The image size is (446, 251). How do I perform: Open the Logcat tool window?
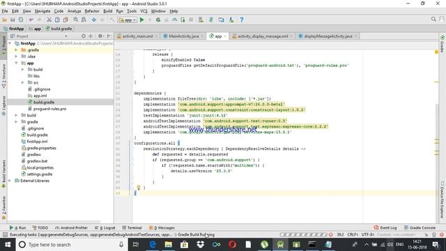click(105, 228)
